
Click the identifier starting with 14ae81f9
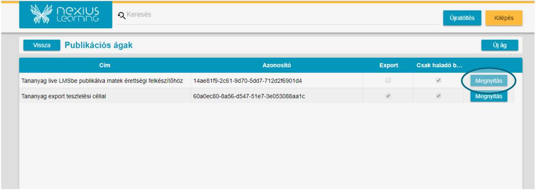(247, 81)
